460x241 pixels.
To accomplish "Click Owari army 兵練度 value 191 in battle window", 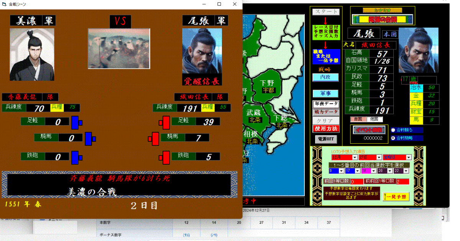I will pyautogui.click(x=189, y=108).
